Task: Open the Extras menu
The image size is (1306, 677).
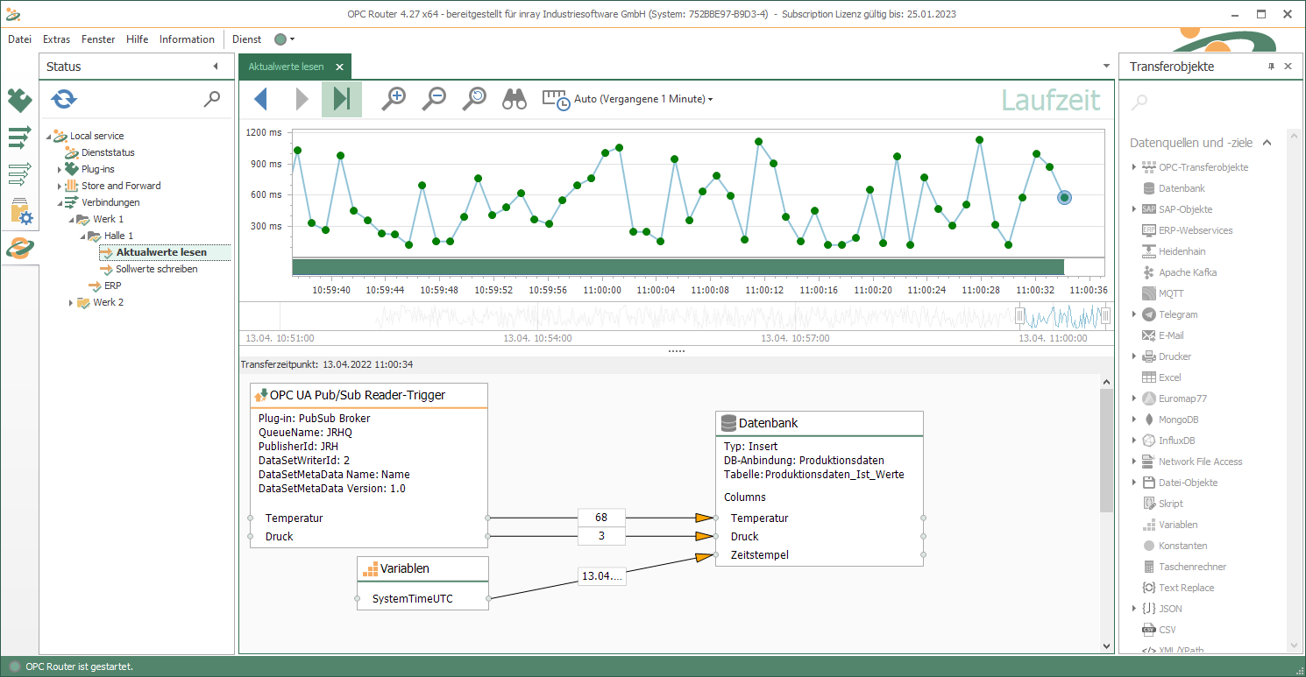Action: click(56, 39)
